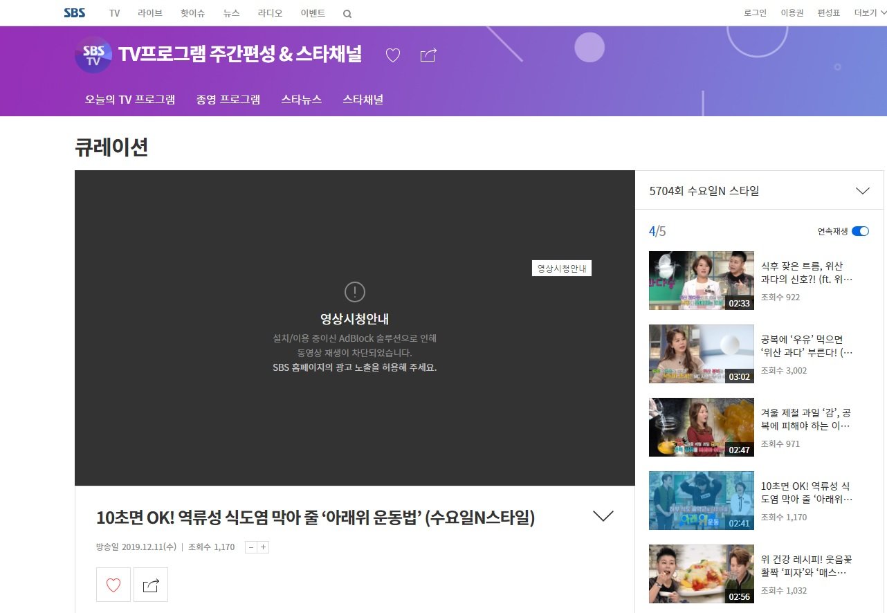Viewport: 887px width, 613px height.
Task: Click the share icon in the purple header
Action: (x=428, y=55)
